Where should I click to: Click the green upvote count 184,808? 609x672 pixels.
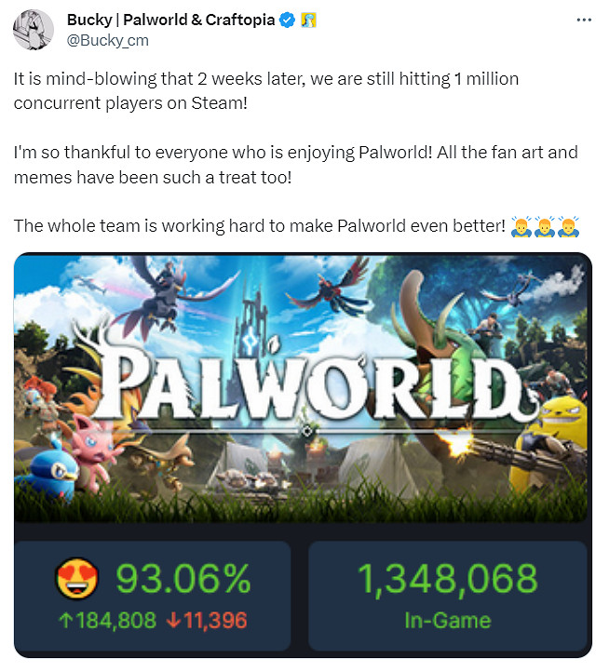click(107, 620)
